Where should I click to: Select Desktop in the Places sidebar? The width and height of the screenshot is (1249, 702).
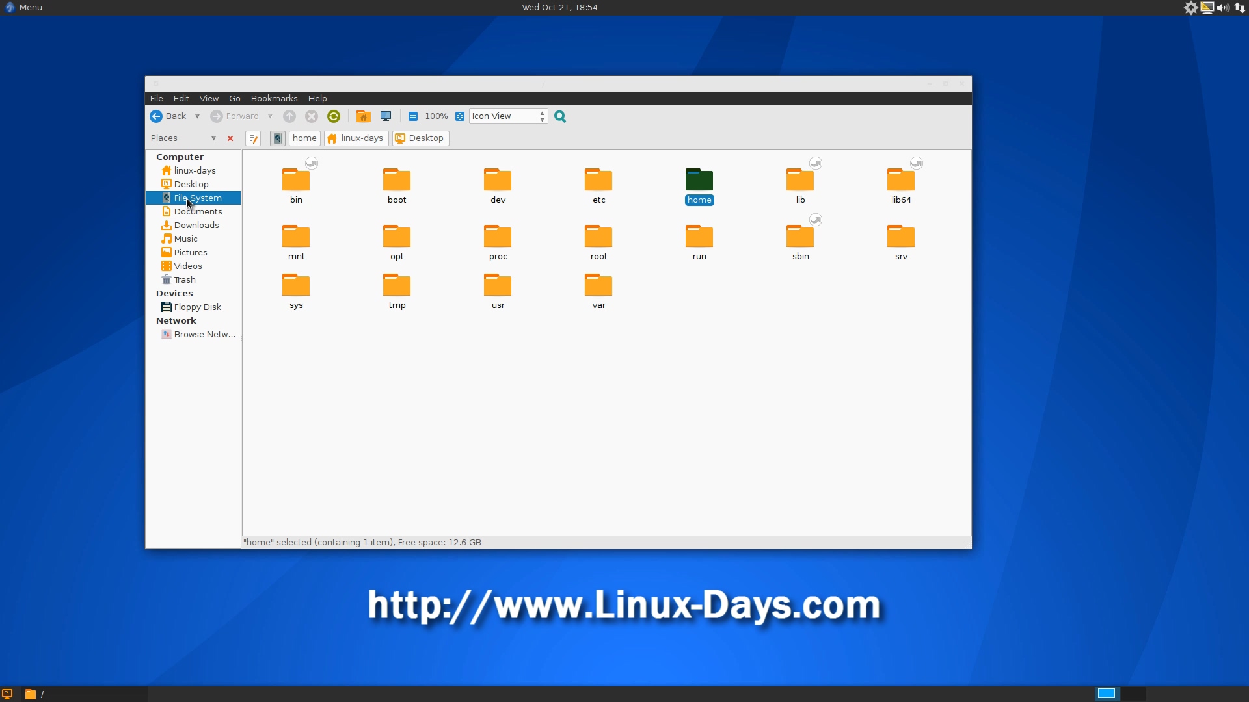[193, 185]
